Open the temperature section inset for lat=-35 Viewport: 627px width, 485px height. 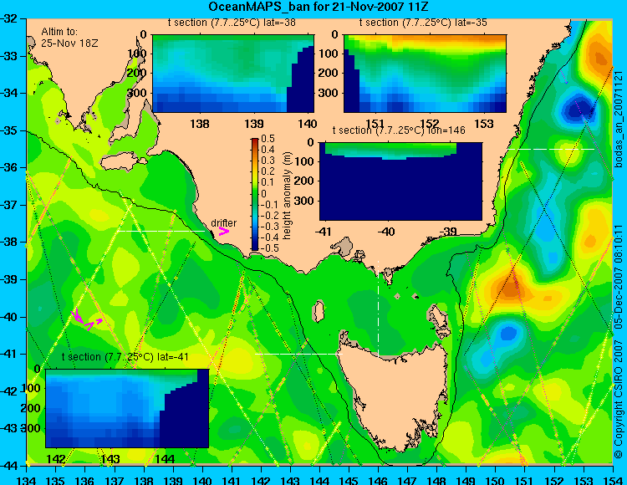coord(425,74)
